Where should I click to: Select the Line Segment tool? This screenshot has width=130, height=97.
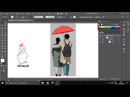click(5, 31)
